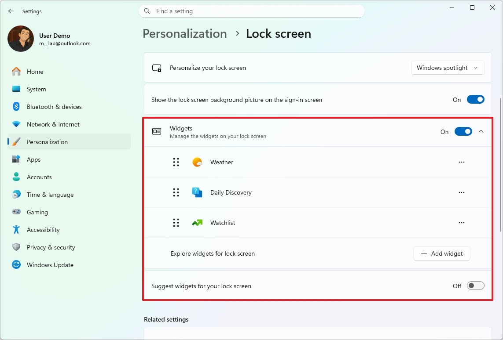Click the Find a setting search field
Viewport: 503px width, 340px height.
[x=251, y=11]
